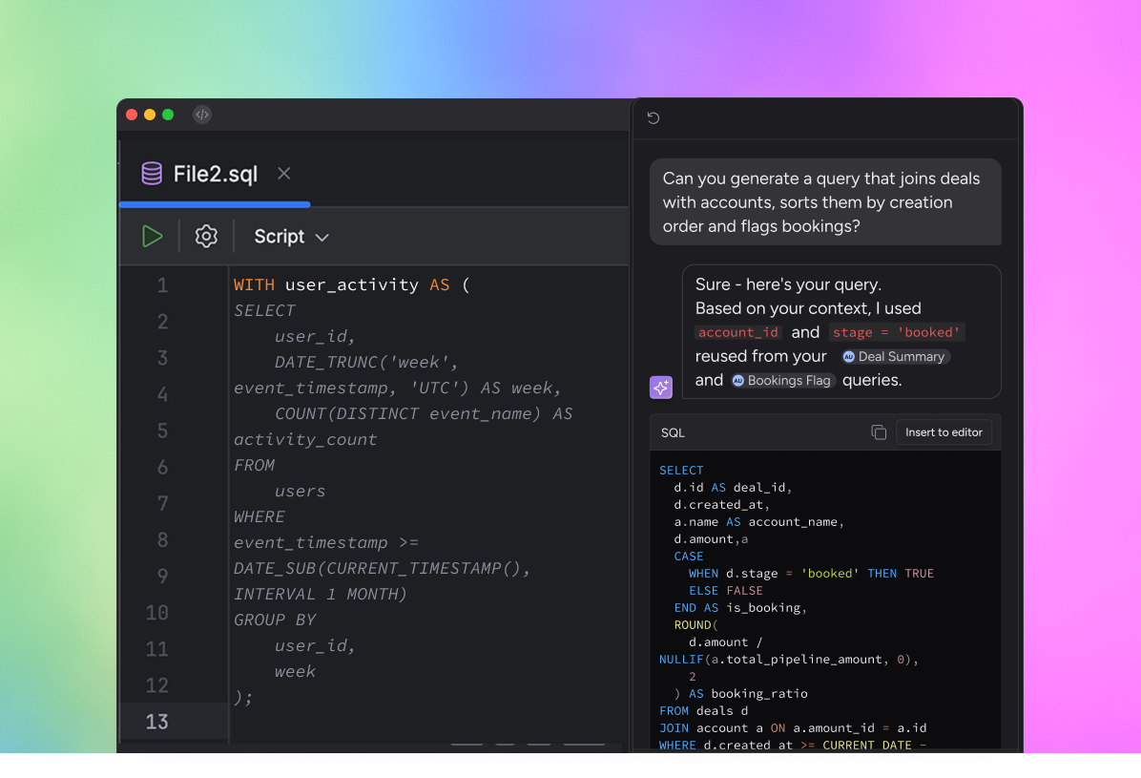Click the reset conversation icon in the chat panel
Viewport: 1141px width, 778px height.
pos(653,117)
